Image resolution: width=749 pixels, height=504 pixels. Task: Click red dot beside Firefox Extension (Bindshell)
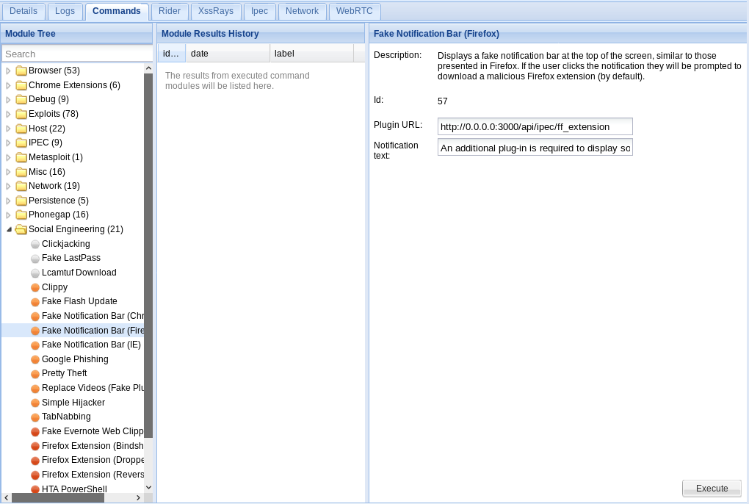click(35, 446)
